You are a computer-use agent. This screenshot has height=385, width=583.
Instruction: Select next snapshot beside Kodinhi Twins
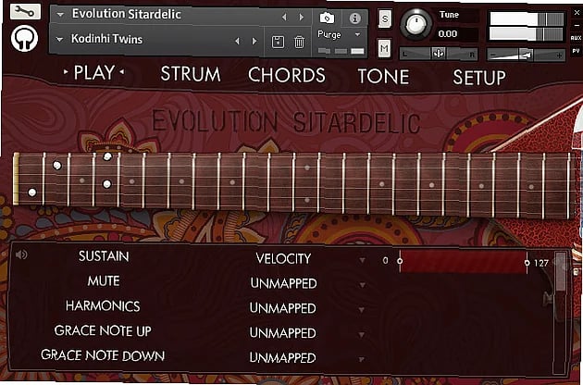point(254,41)
